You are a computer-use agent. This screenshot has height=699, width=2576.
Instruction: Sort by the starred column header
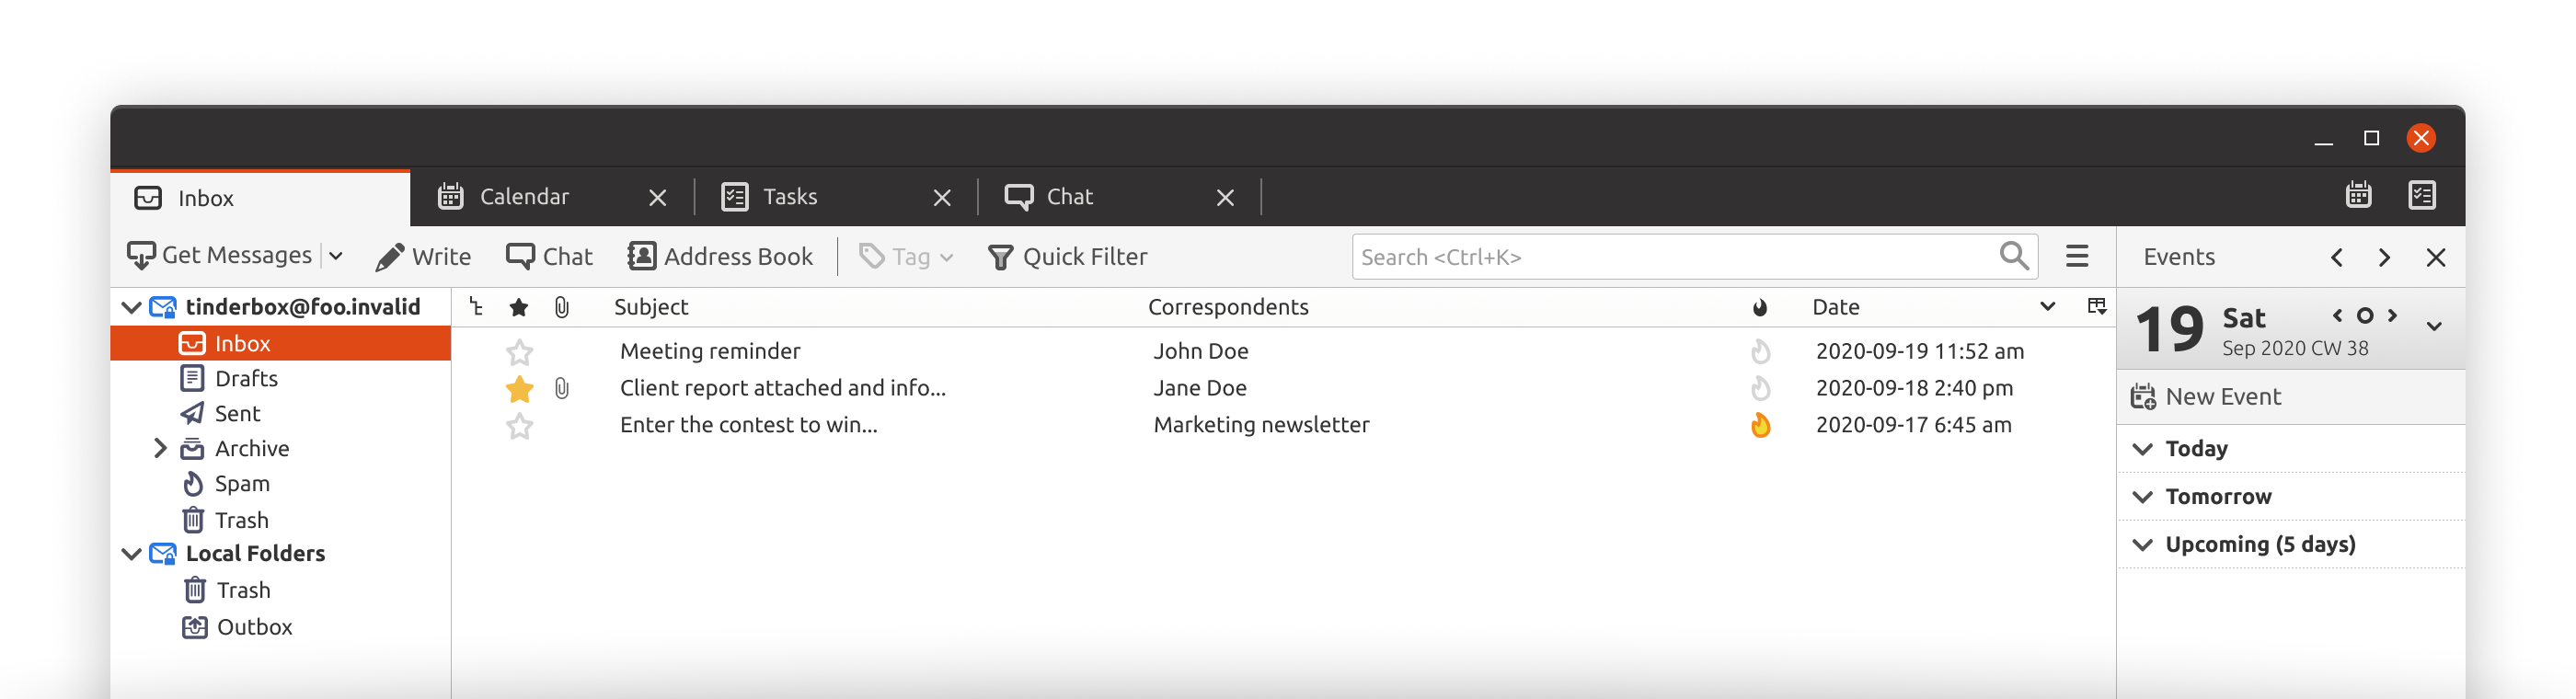pos(518,307)
